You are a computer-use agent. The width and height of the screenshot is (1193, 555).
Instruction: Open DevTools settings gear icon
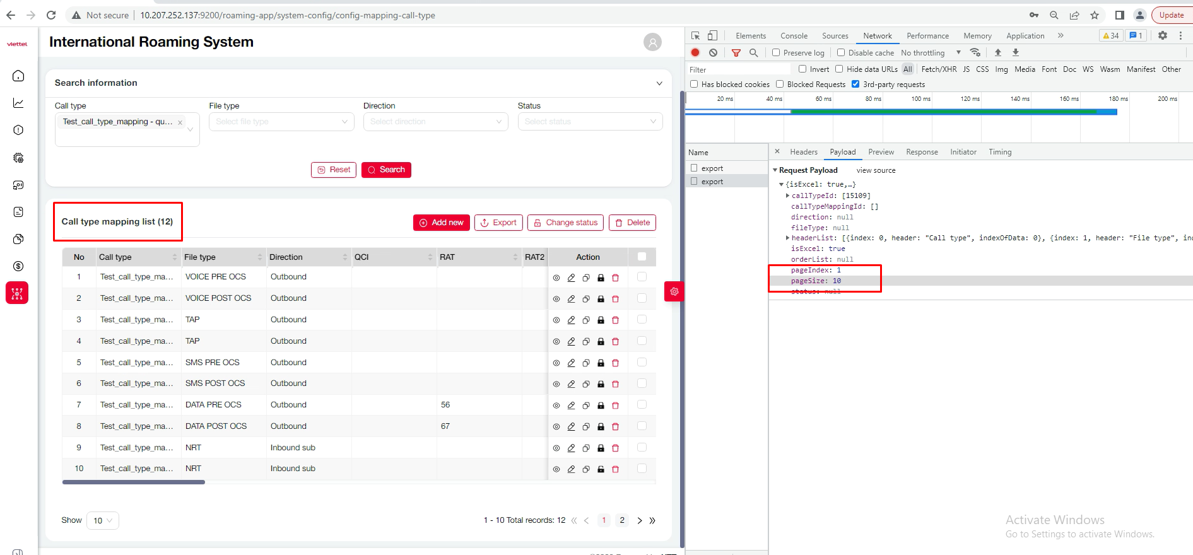[x=1162, y=36]
